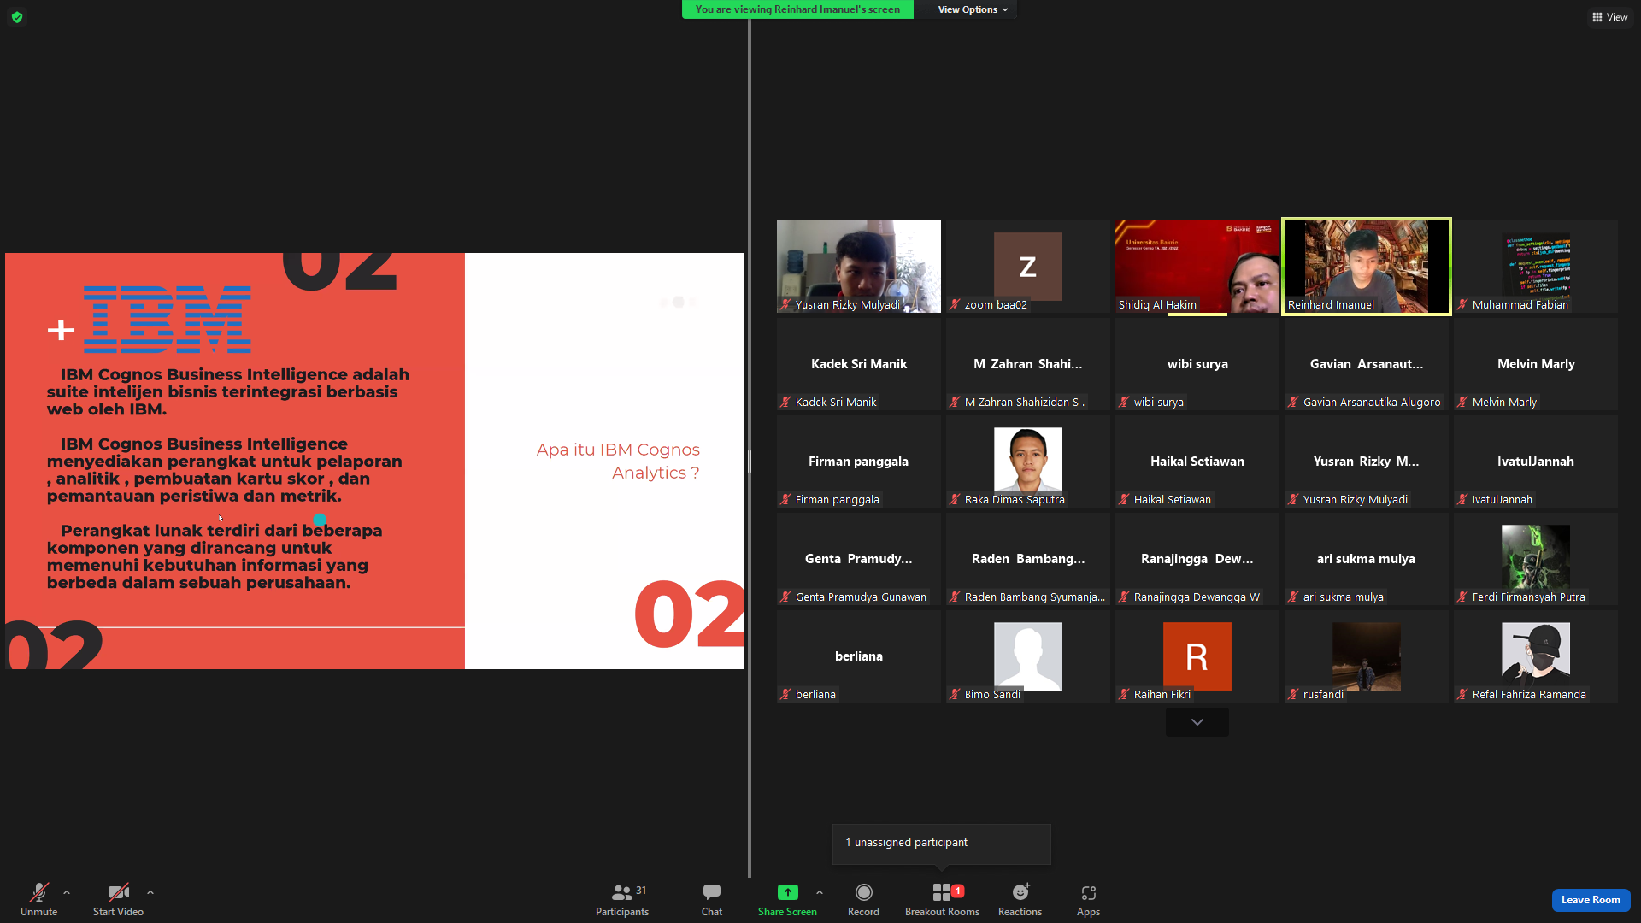Show next page of participant videos
This screenshot has height=923, width=1641.
pos(1197,722)
